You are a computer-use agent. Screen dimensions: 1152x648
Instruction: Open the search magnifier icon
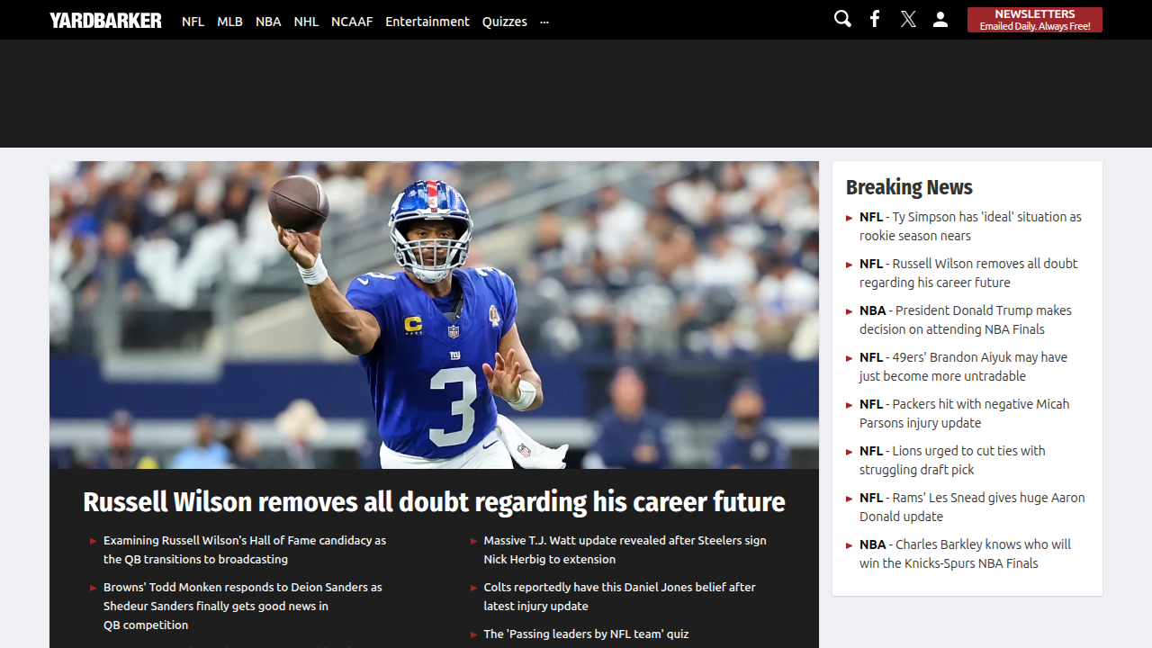click(842, 19)
